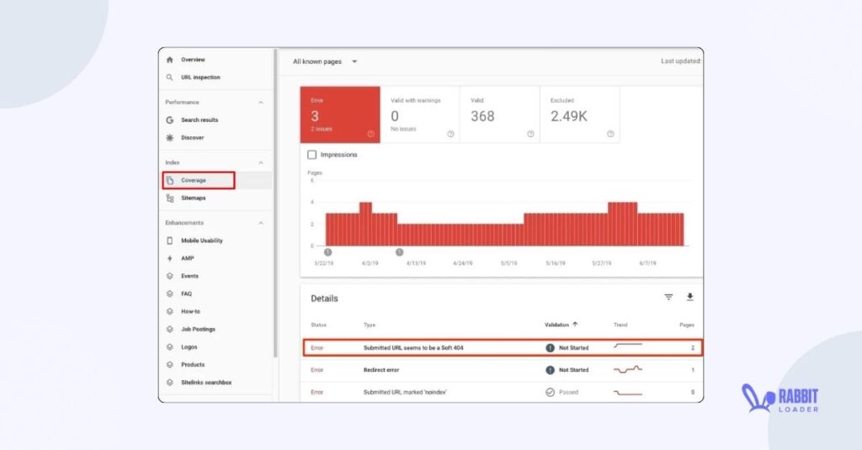Click help icon on Excluded card
The image size is (862, 450).
(x=610, y=134)
